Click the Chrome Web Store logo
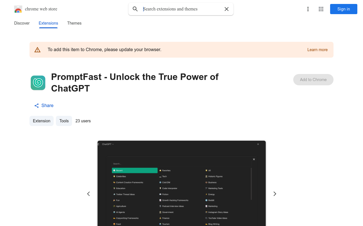The width and height of the screenshot is (363, 226). coord(18,9)
